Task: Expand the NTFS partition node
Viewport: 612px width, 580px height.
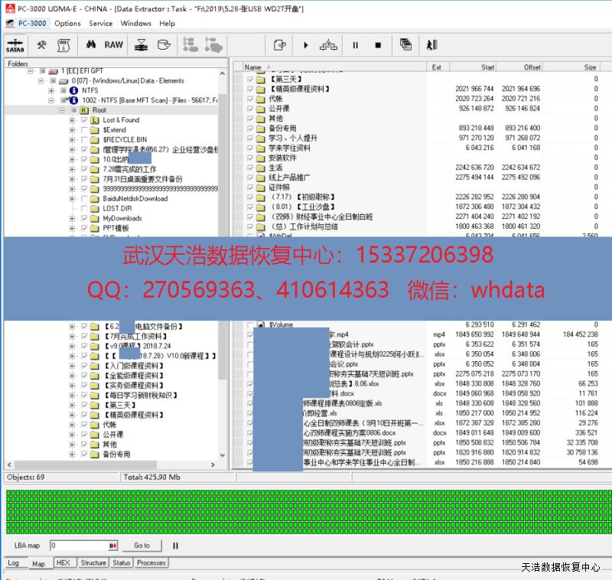Action: click(x=51, y=90)
